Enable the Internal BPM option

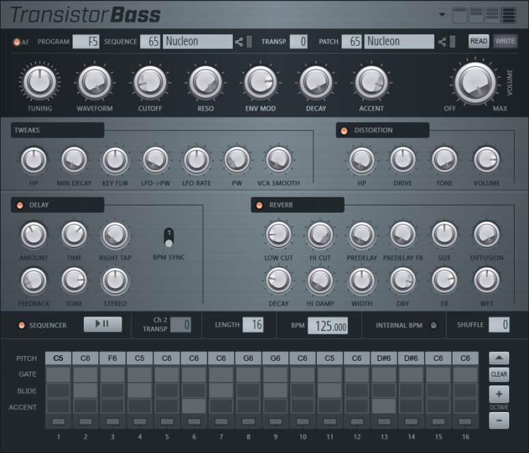(433, 325)
